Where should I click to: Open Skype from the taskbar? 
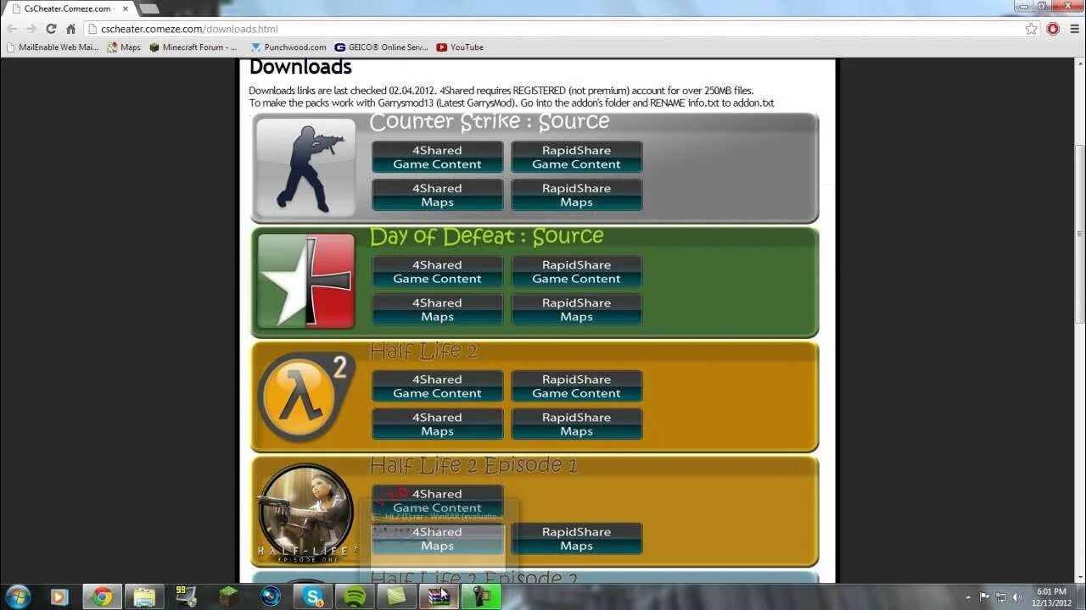[313, 596]
